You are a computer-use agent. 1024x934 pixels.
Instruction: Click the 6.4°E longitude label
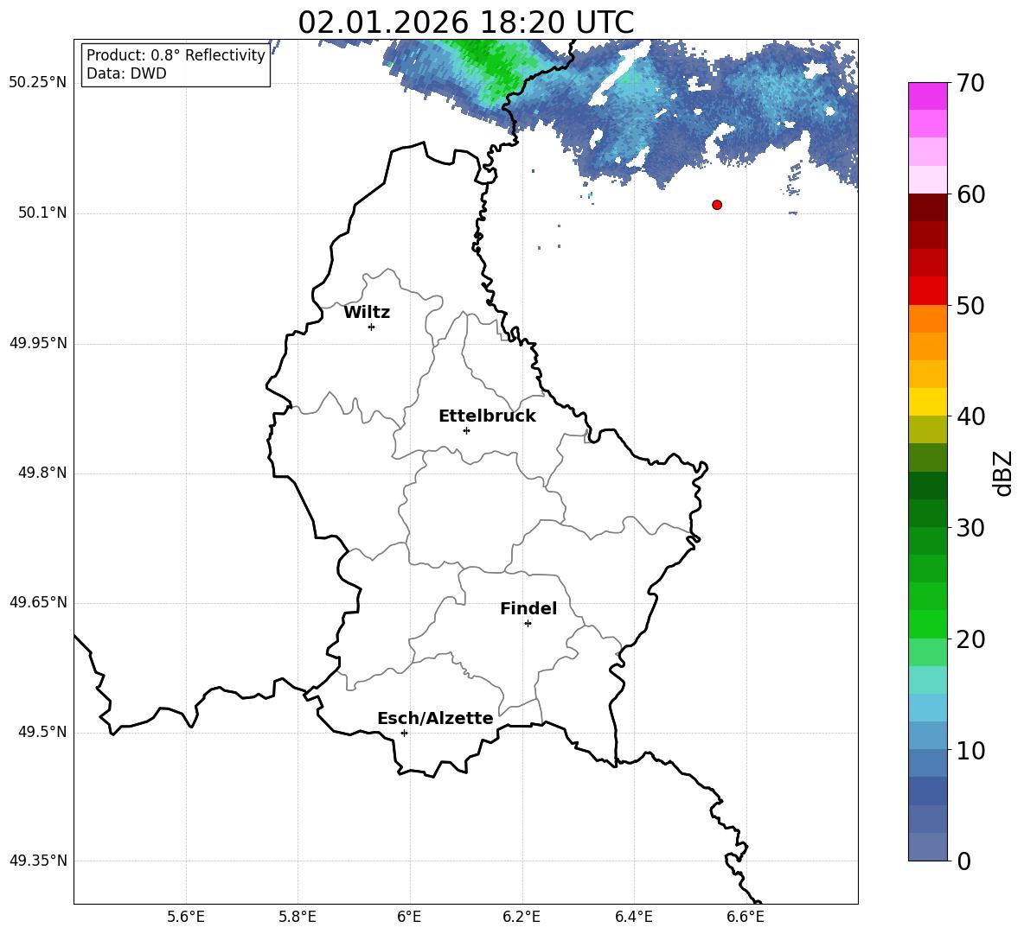633,917
